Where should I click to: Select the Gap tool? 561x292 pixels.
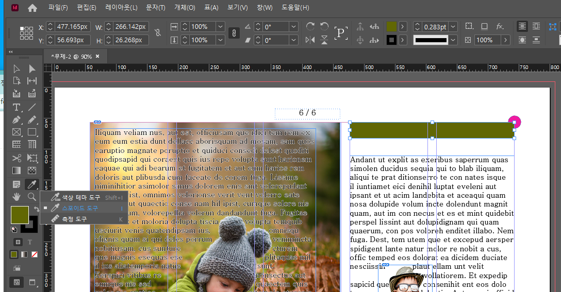32,81
